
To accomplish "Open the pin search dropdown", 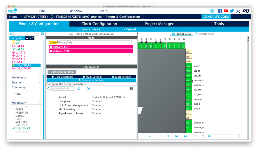I will [x=238, y=136].
